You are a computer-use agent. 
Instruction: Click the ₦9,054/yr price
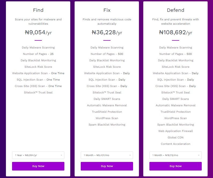(x=38, y=32)
